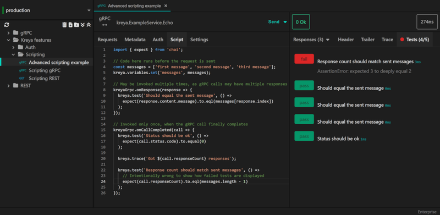The width and height of the screenshot is (440, 215).
Task: Collapse the Kreya features folder
Action: pyautogui.click(x=8, y=40)
